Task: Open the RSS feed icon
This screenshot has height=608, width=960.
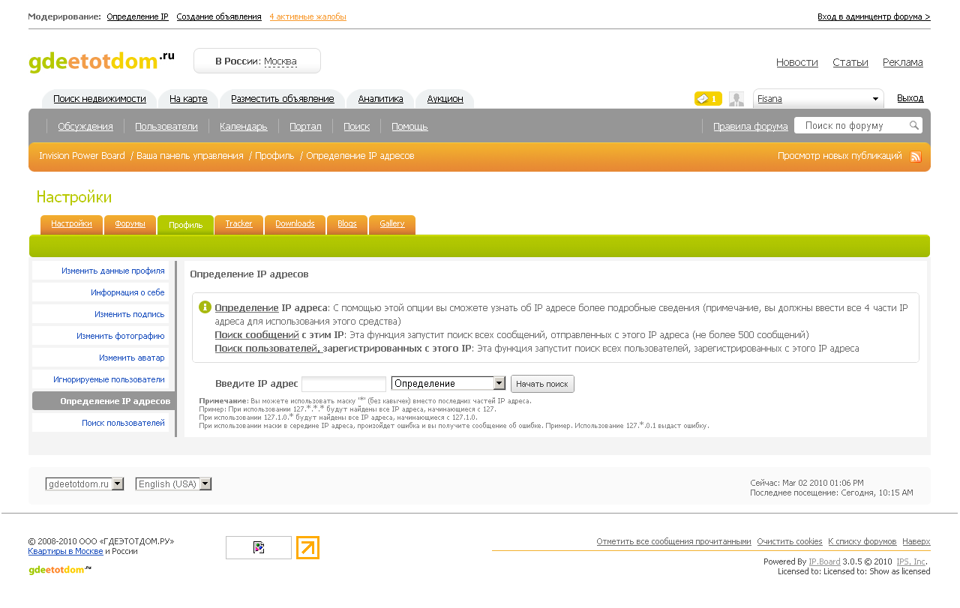Action: click(916, 157)
